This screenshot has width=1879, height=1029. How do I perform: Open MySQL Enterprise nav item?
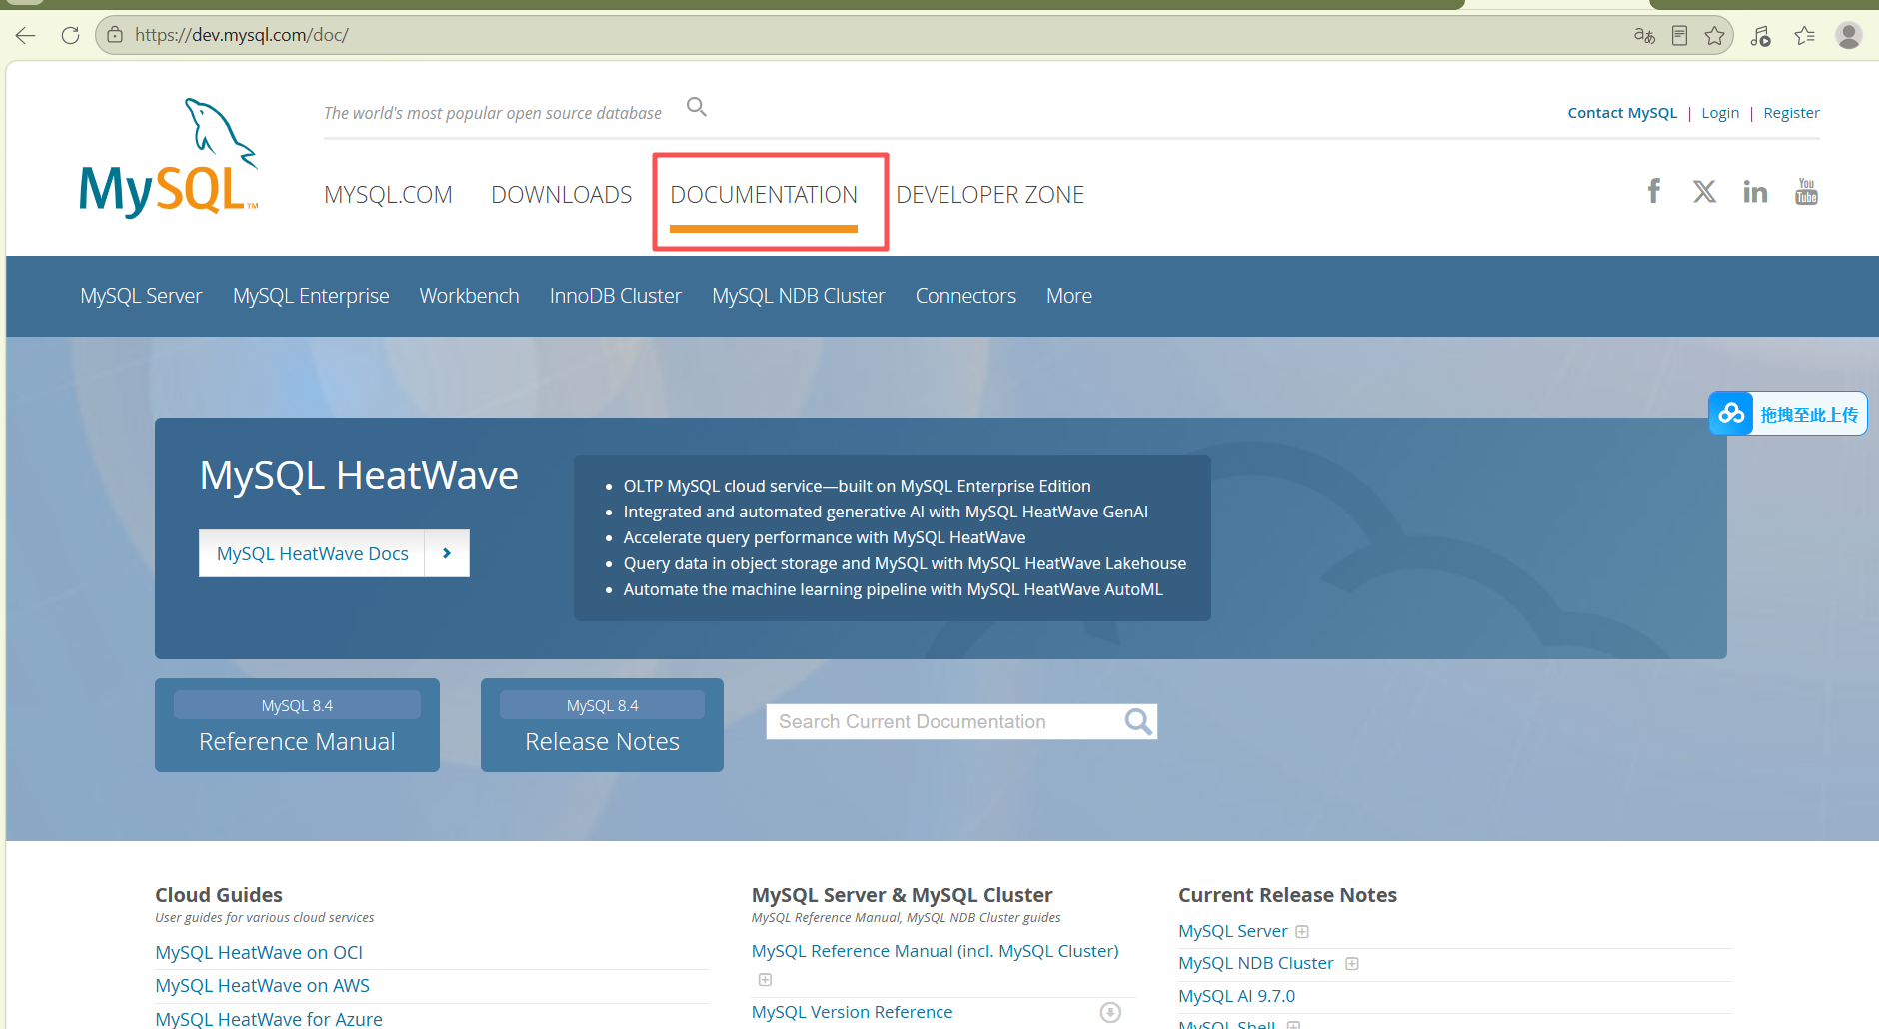[x=311, y=296]
